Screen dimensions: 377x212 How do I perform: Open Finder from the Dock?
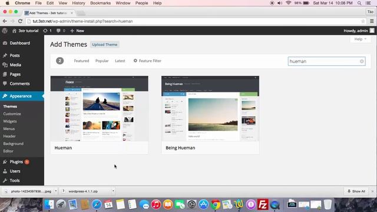click(x=49, y=204)
